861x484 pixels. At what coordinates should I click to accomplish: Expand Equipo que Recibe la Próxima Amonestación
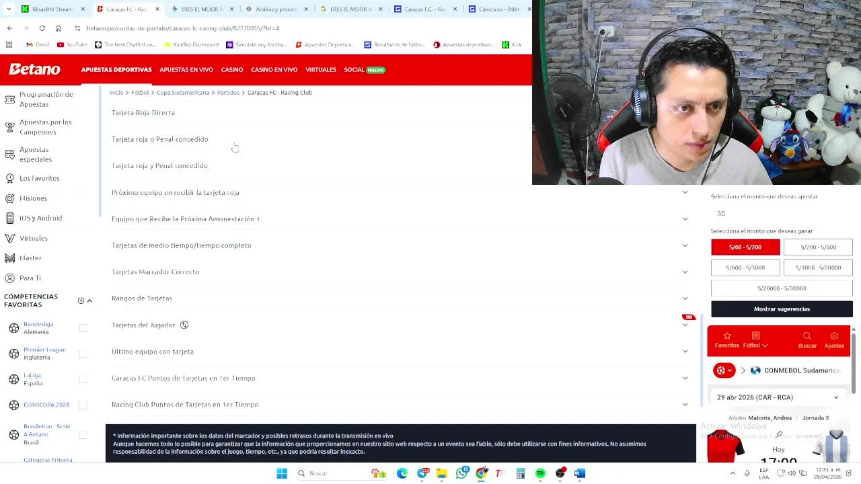pos(400,218)
